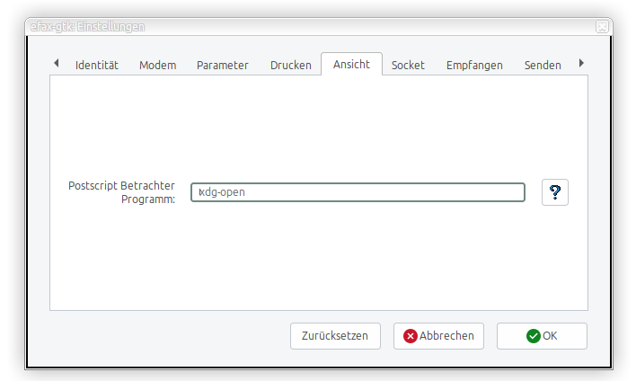
Task: Select the Ansicht tab
Action: (351, 64)
